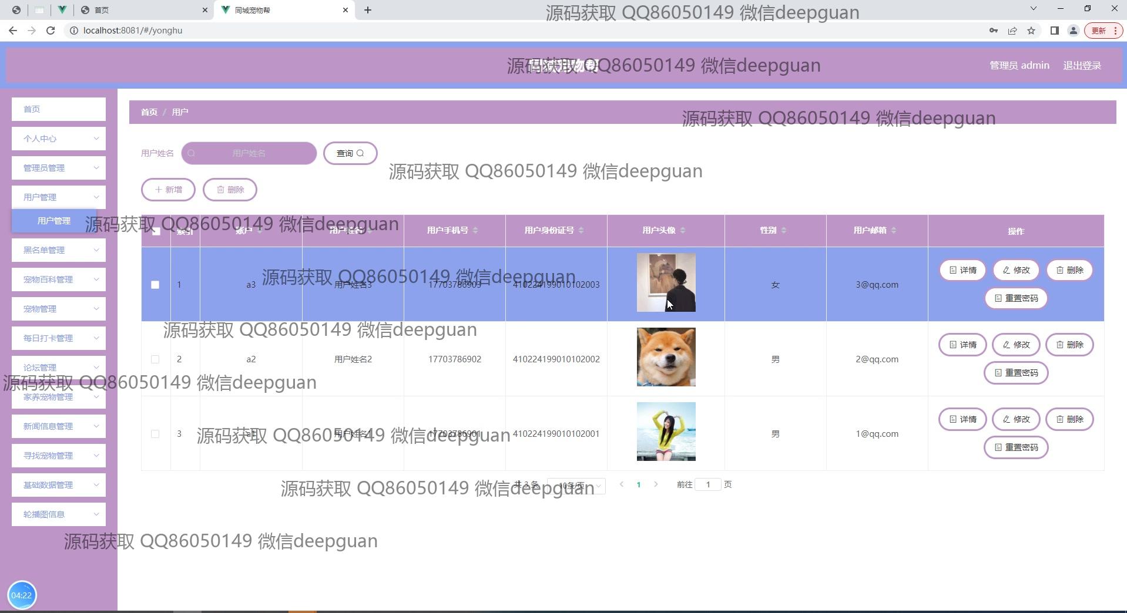Click 删除 for the 1@qq.com user

click(x=1069, y=419)
